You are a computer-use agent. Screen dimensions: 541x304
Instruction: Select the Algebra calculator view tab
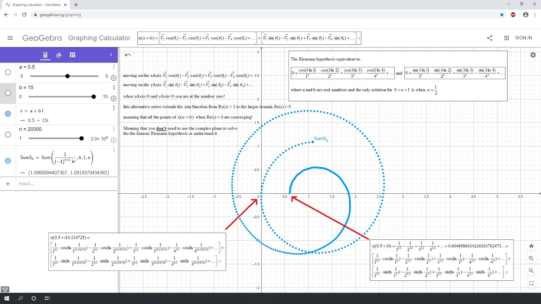click(46, 55)
